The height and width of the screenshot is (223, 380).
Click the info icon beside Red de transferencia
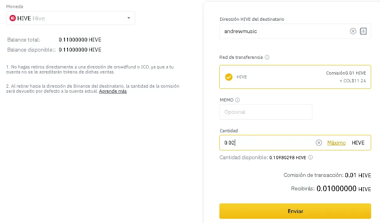pyautogui.click(x=267, y=57)
